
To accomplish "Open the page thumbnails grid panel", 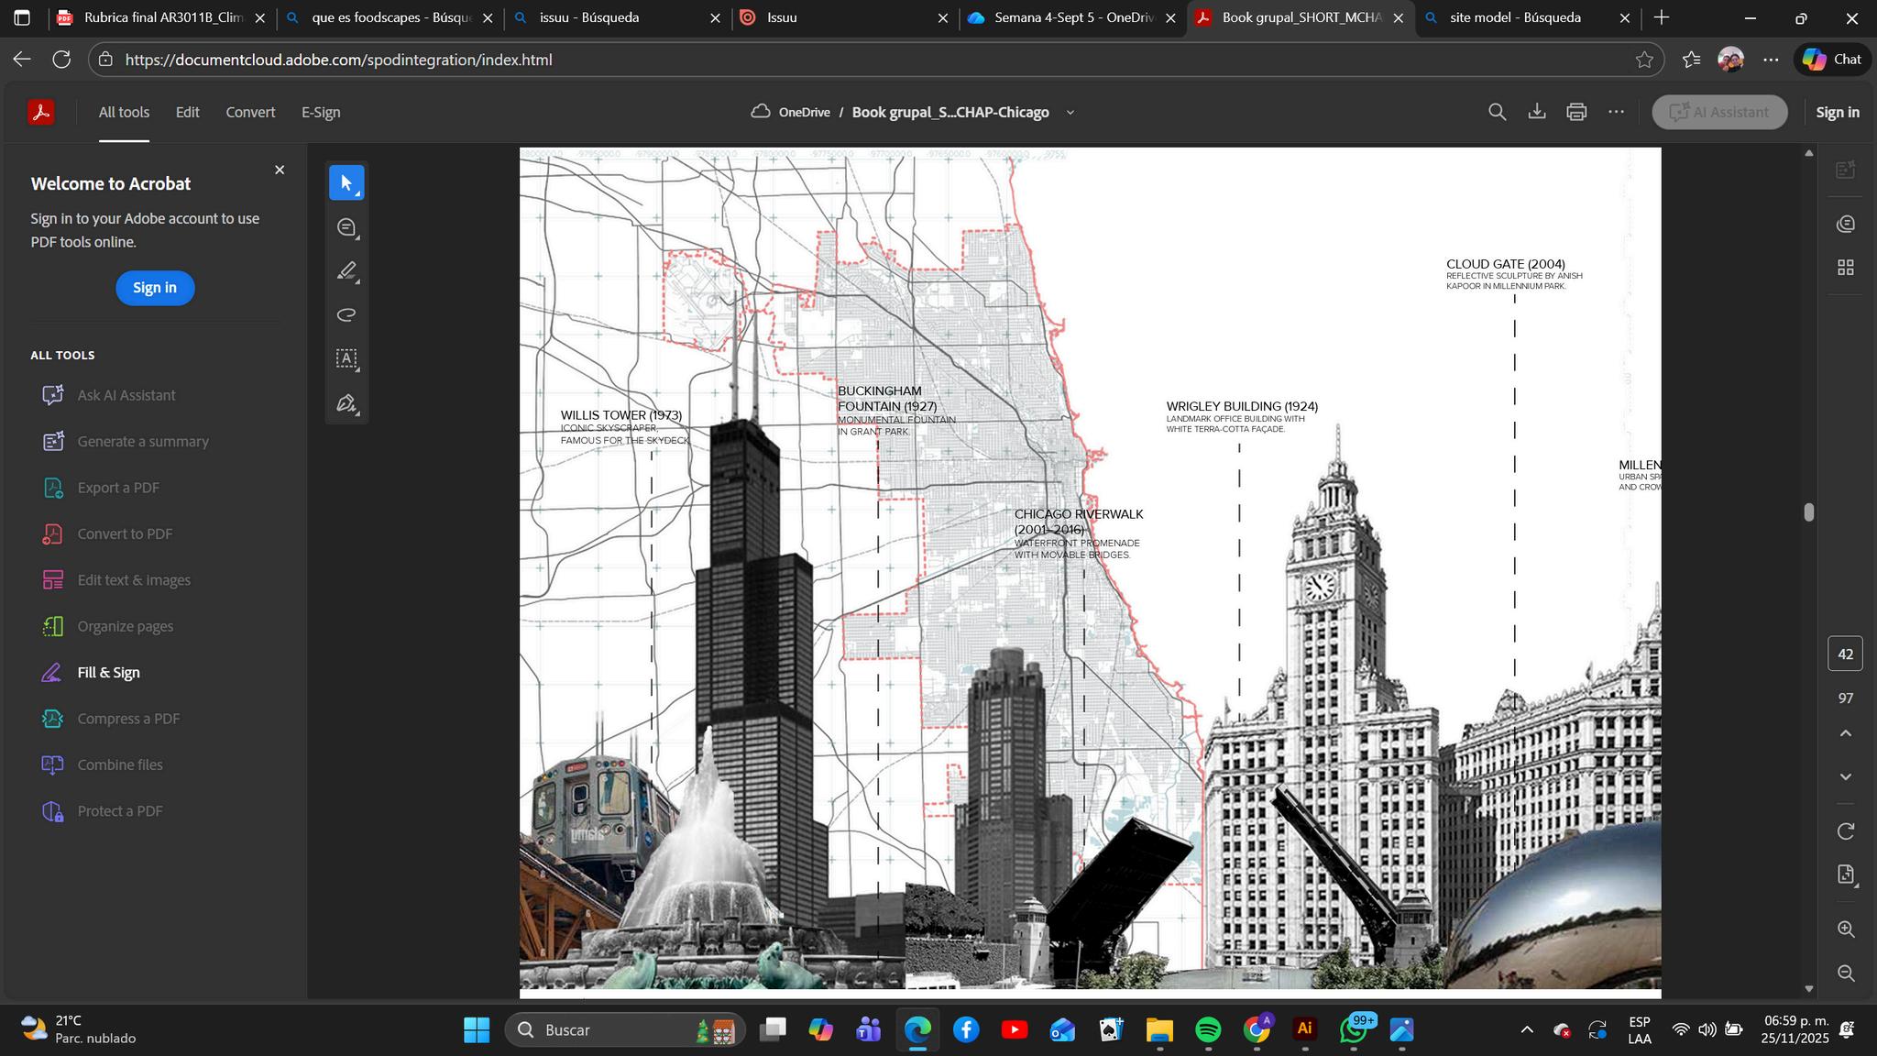I will (x=1846, y=268).
